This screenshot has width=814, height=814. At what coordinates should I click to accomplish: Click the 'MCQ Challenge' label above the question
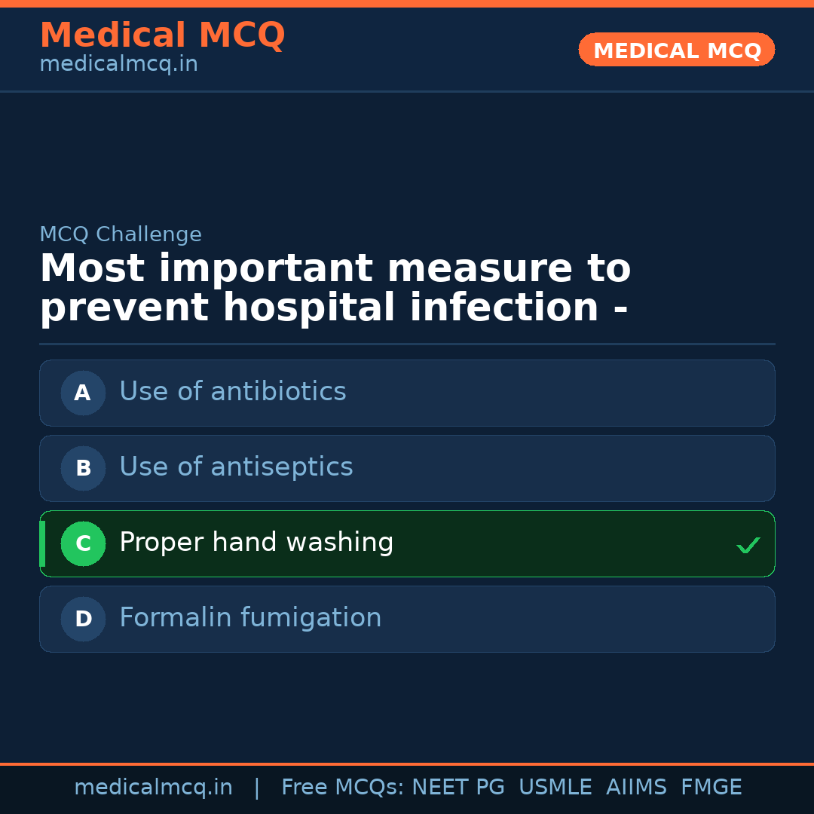point(121,234)
